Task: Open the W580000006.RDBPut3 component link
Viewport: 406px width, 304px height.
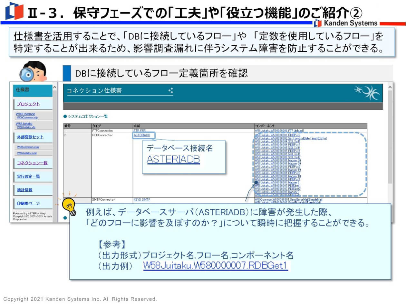Action: coord(278,167)
